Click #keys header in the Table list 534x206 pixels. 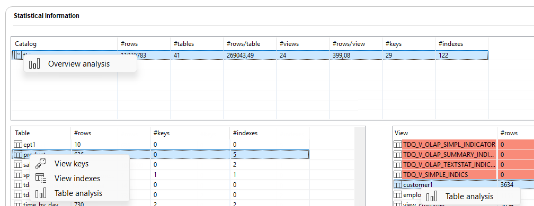pyautogui.click(x=190, y=133)
